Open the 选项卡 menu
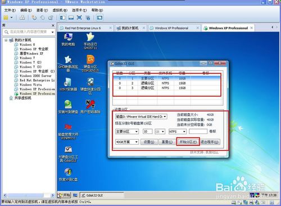 79,10
